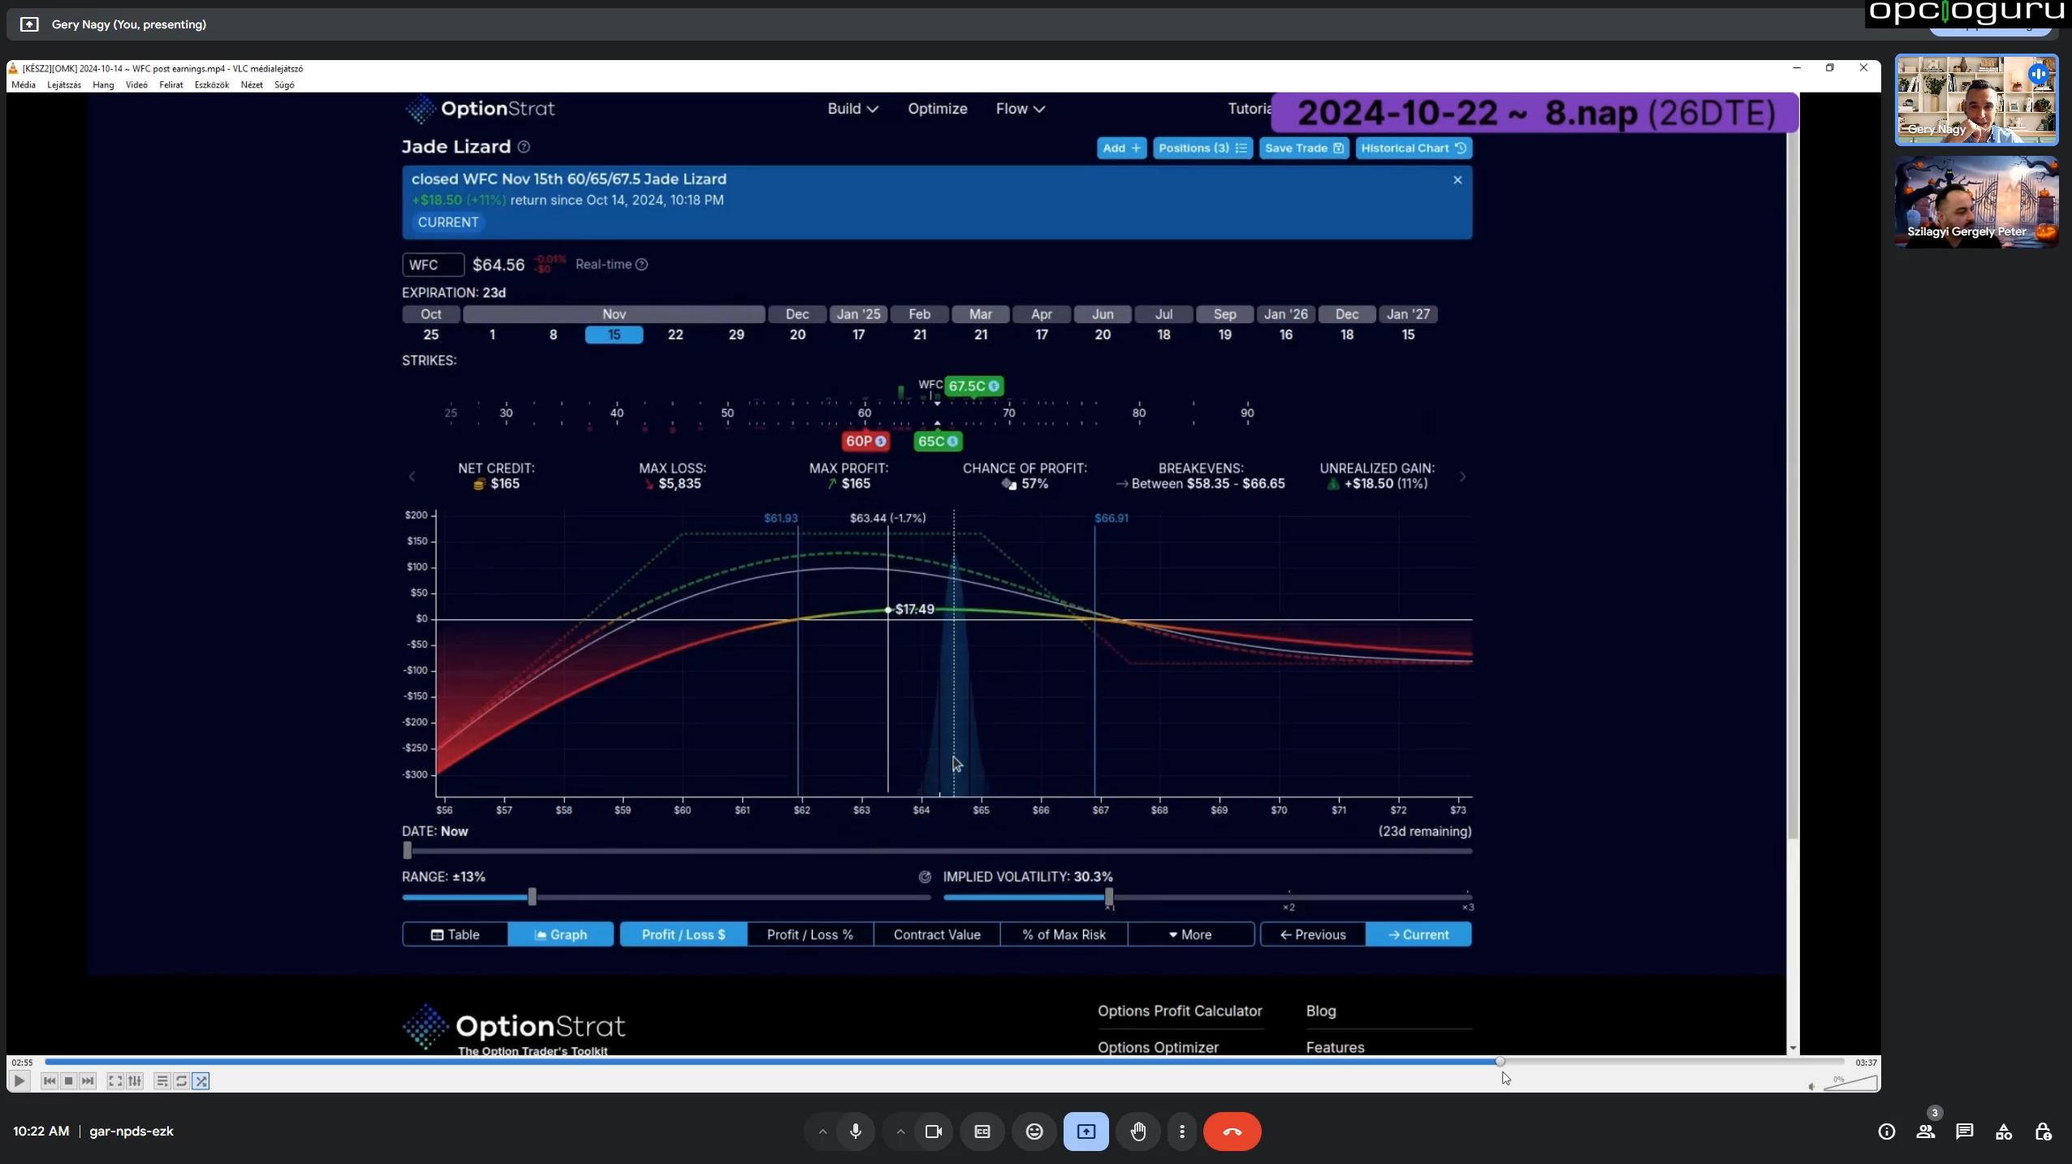Open the Média menu in VLC

pyautogui.click(x=24, y=84)
